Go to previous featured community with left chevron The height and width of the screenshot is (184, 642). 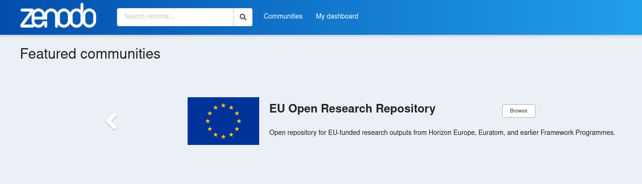pyautogui.click(x=111, y=121)
